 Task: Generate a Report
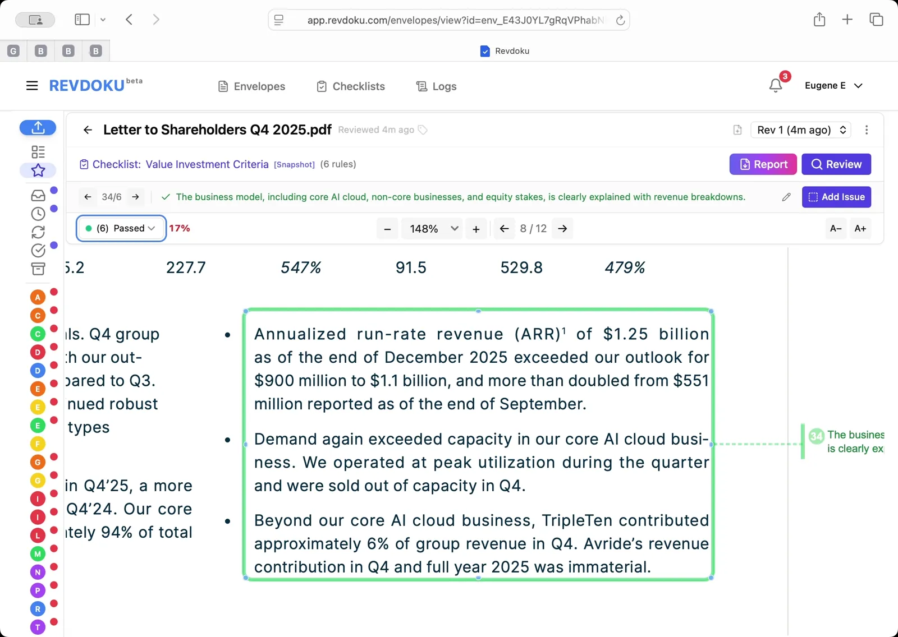763,164
